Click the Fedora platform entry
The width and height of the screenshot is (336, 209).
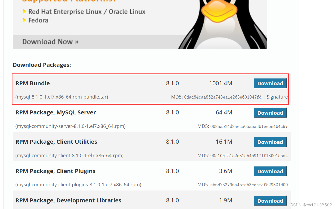coord(38,20)
